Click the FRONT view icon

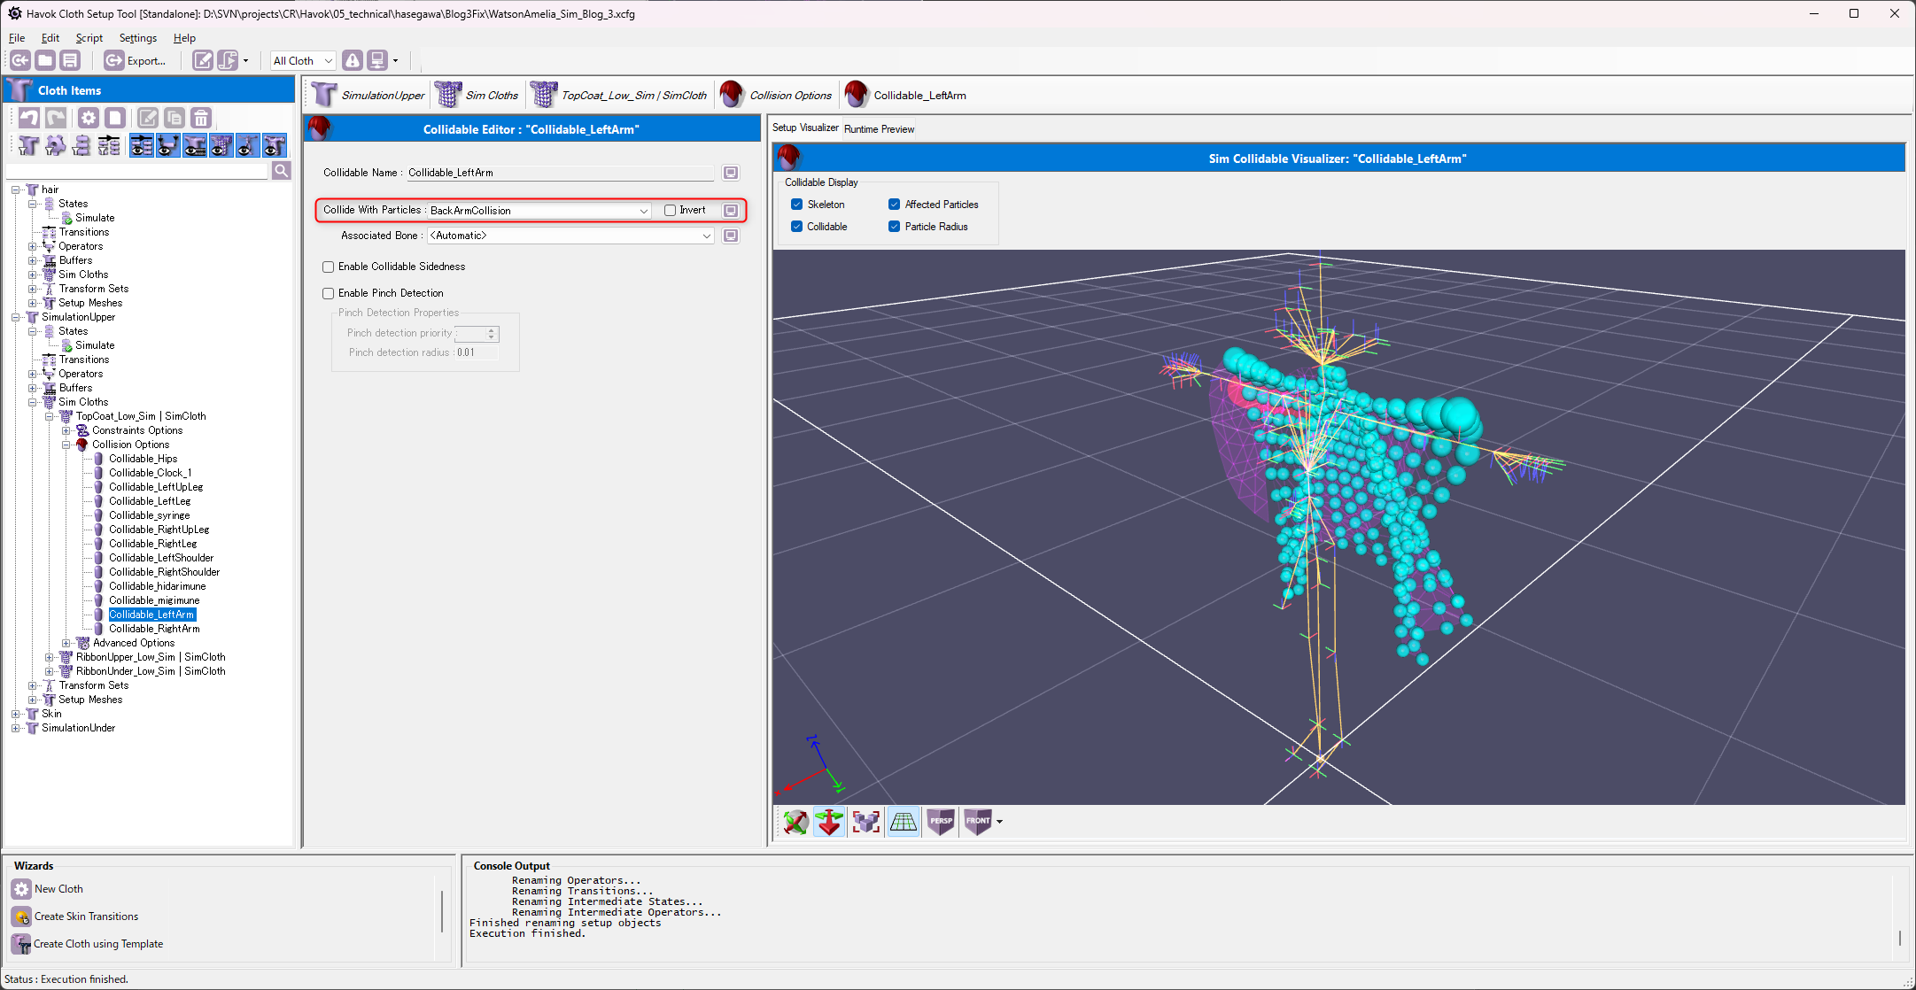[x=978, y=822]
